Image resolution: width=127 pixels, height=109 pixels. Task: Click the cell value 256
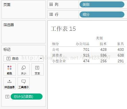tap(103, 61)
